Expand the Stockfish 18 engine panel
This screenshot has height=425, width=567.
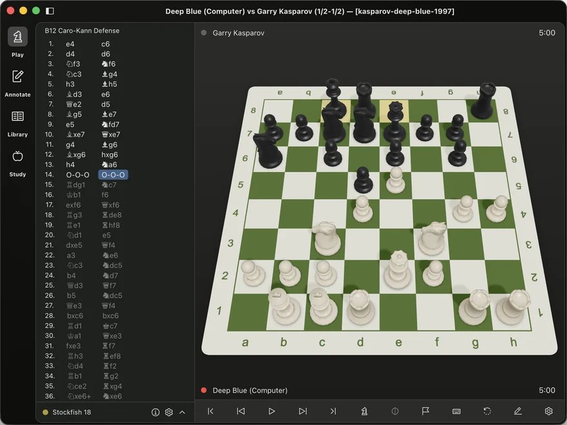182,412
